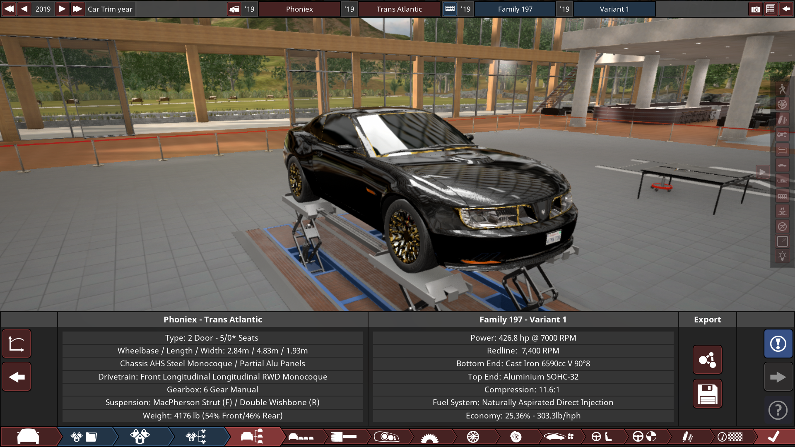Save with the floppy disk icon

[707, 394]
